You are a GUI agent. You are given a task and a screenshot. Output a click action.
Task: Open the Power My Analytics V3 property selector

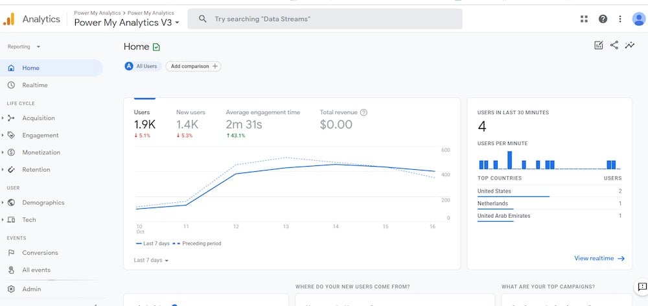pos(127,23)
